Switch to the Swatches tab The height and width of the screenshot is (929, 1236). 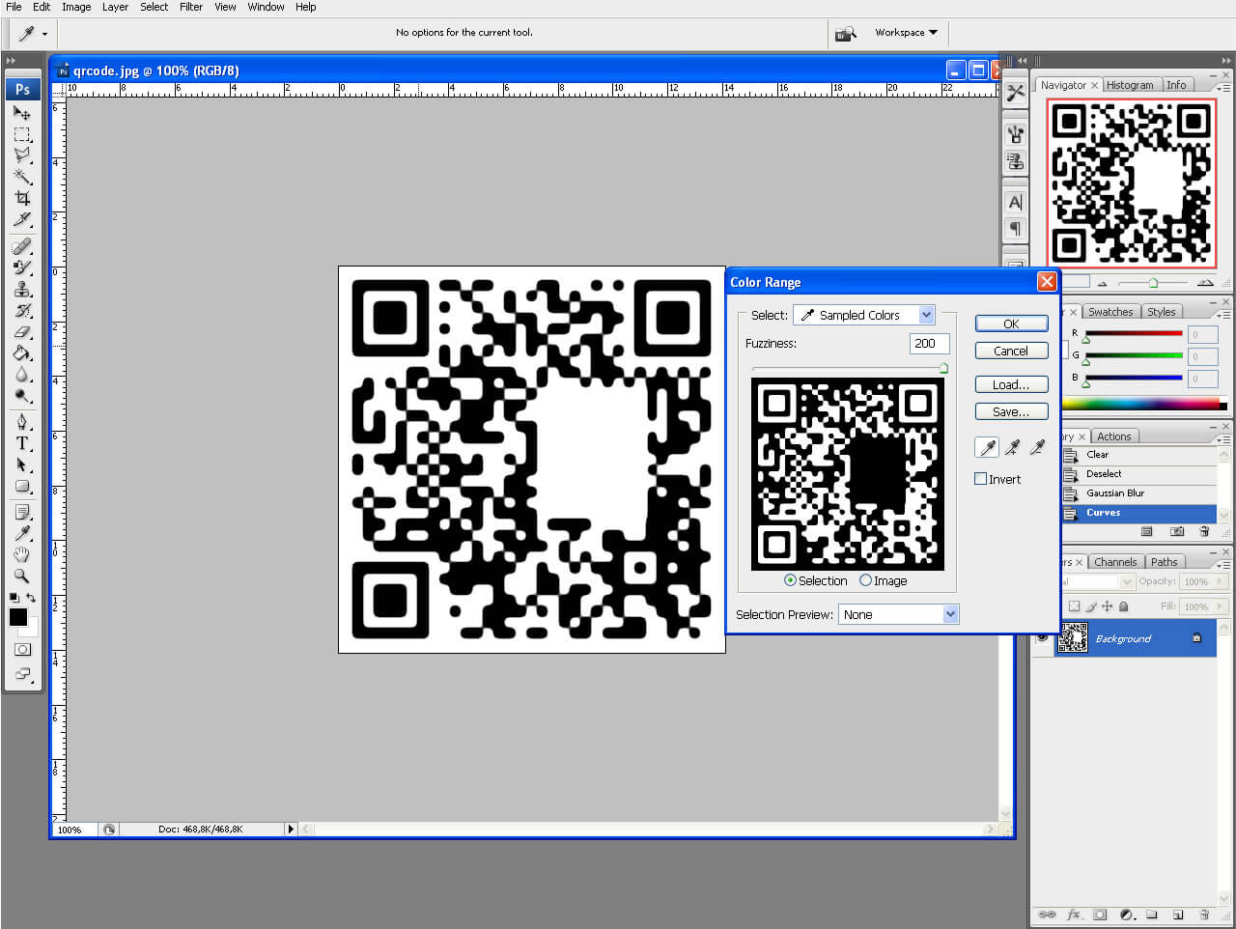1110,312
